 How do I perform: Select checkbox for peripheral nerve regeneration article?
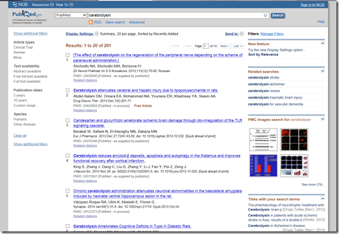point(67,55)
